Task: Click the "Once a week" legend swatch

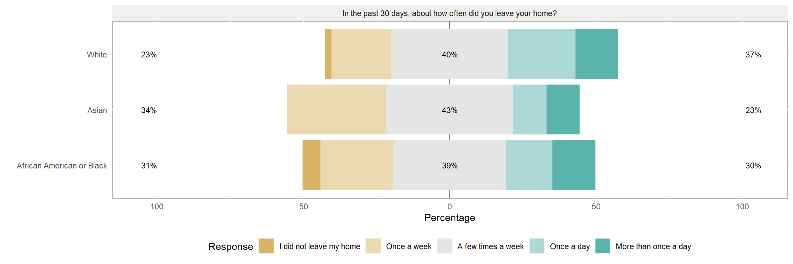Action: (373, 246)
